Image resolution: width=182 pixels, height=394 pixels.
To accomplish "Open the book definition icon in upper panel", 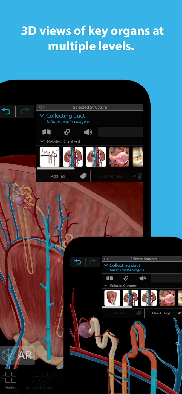I will click(x=47, y=132).
